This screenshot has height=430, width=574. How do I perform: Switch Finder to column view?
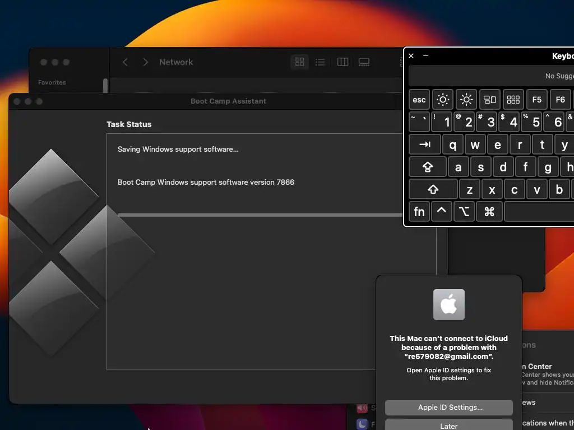pos(342,62)
